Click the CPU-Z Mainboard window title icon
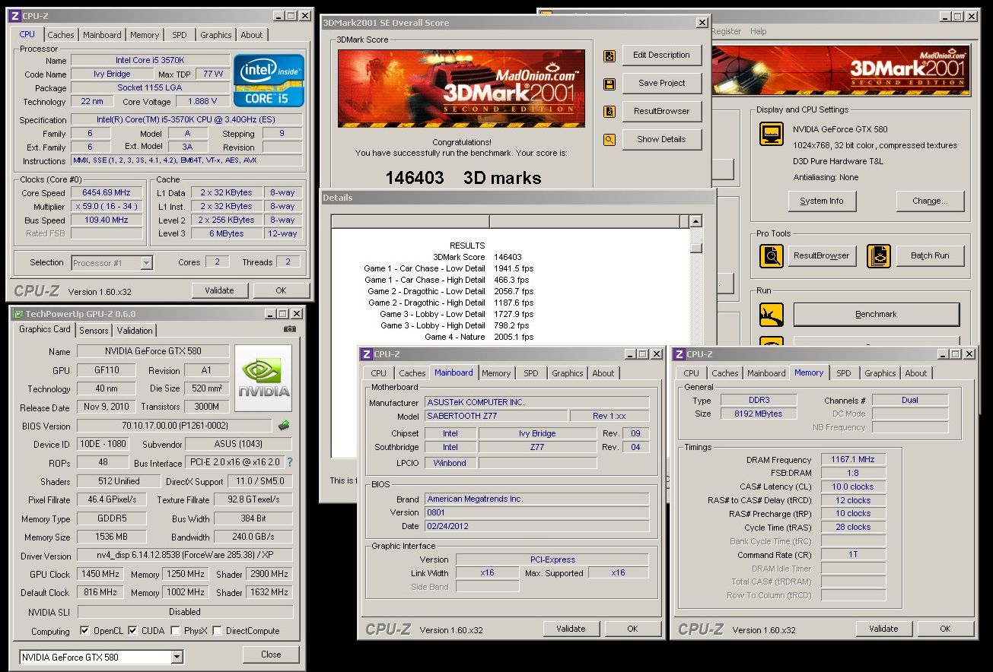The width and height of the screenshot is (993, 672). click(x=366, y=354)
